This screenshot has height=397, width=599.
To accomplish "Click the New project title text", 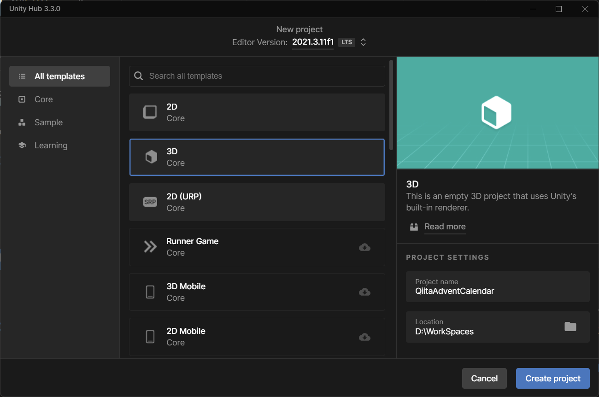I will tap(299, 29).
